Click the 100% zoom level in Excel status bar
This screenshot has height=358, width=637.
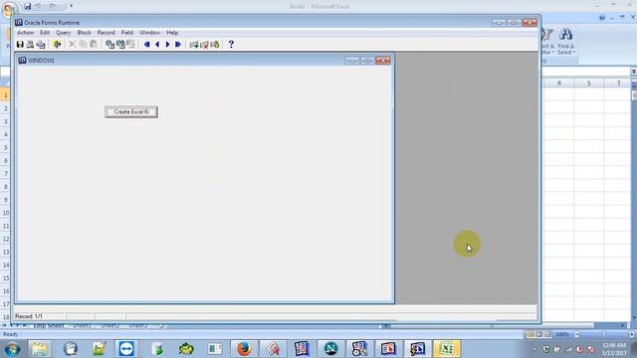[x=562, y=334]
